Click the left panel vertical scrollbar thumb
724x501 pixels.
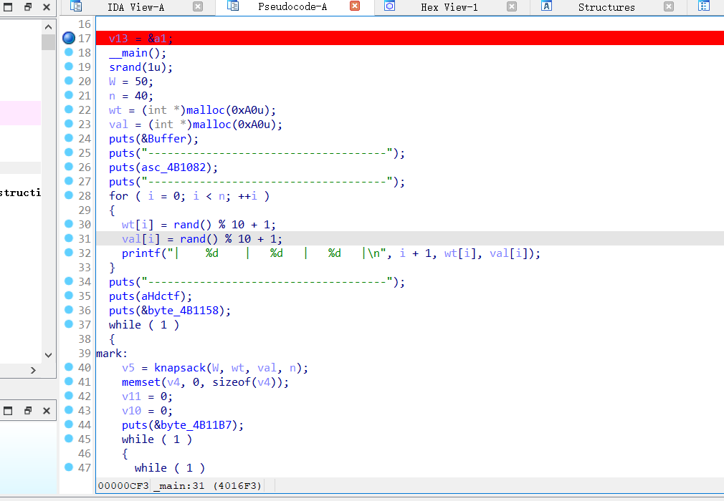(48, 42)
